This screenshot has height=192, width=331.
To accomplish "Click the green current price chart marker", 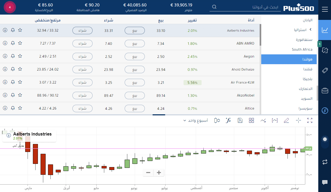I will 308,148.
